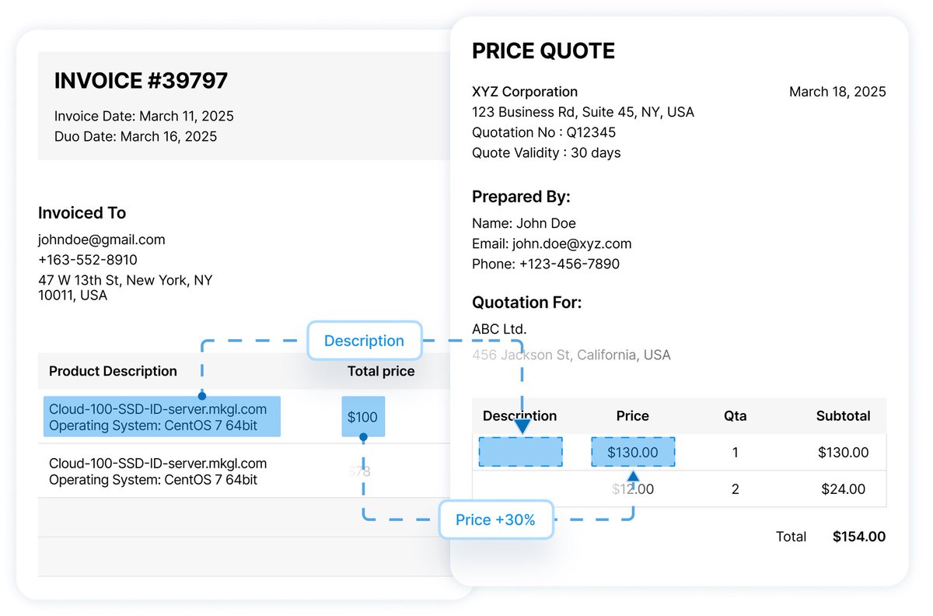This screenshot has width=933, height=616.
Task: Click the March 18, 2025 quote date
Action: coord(837,92)
